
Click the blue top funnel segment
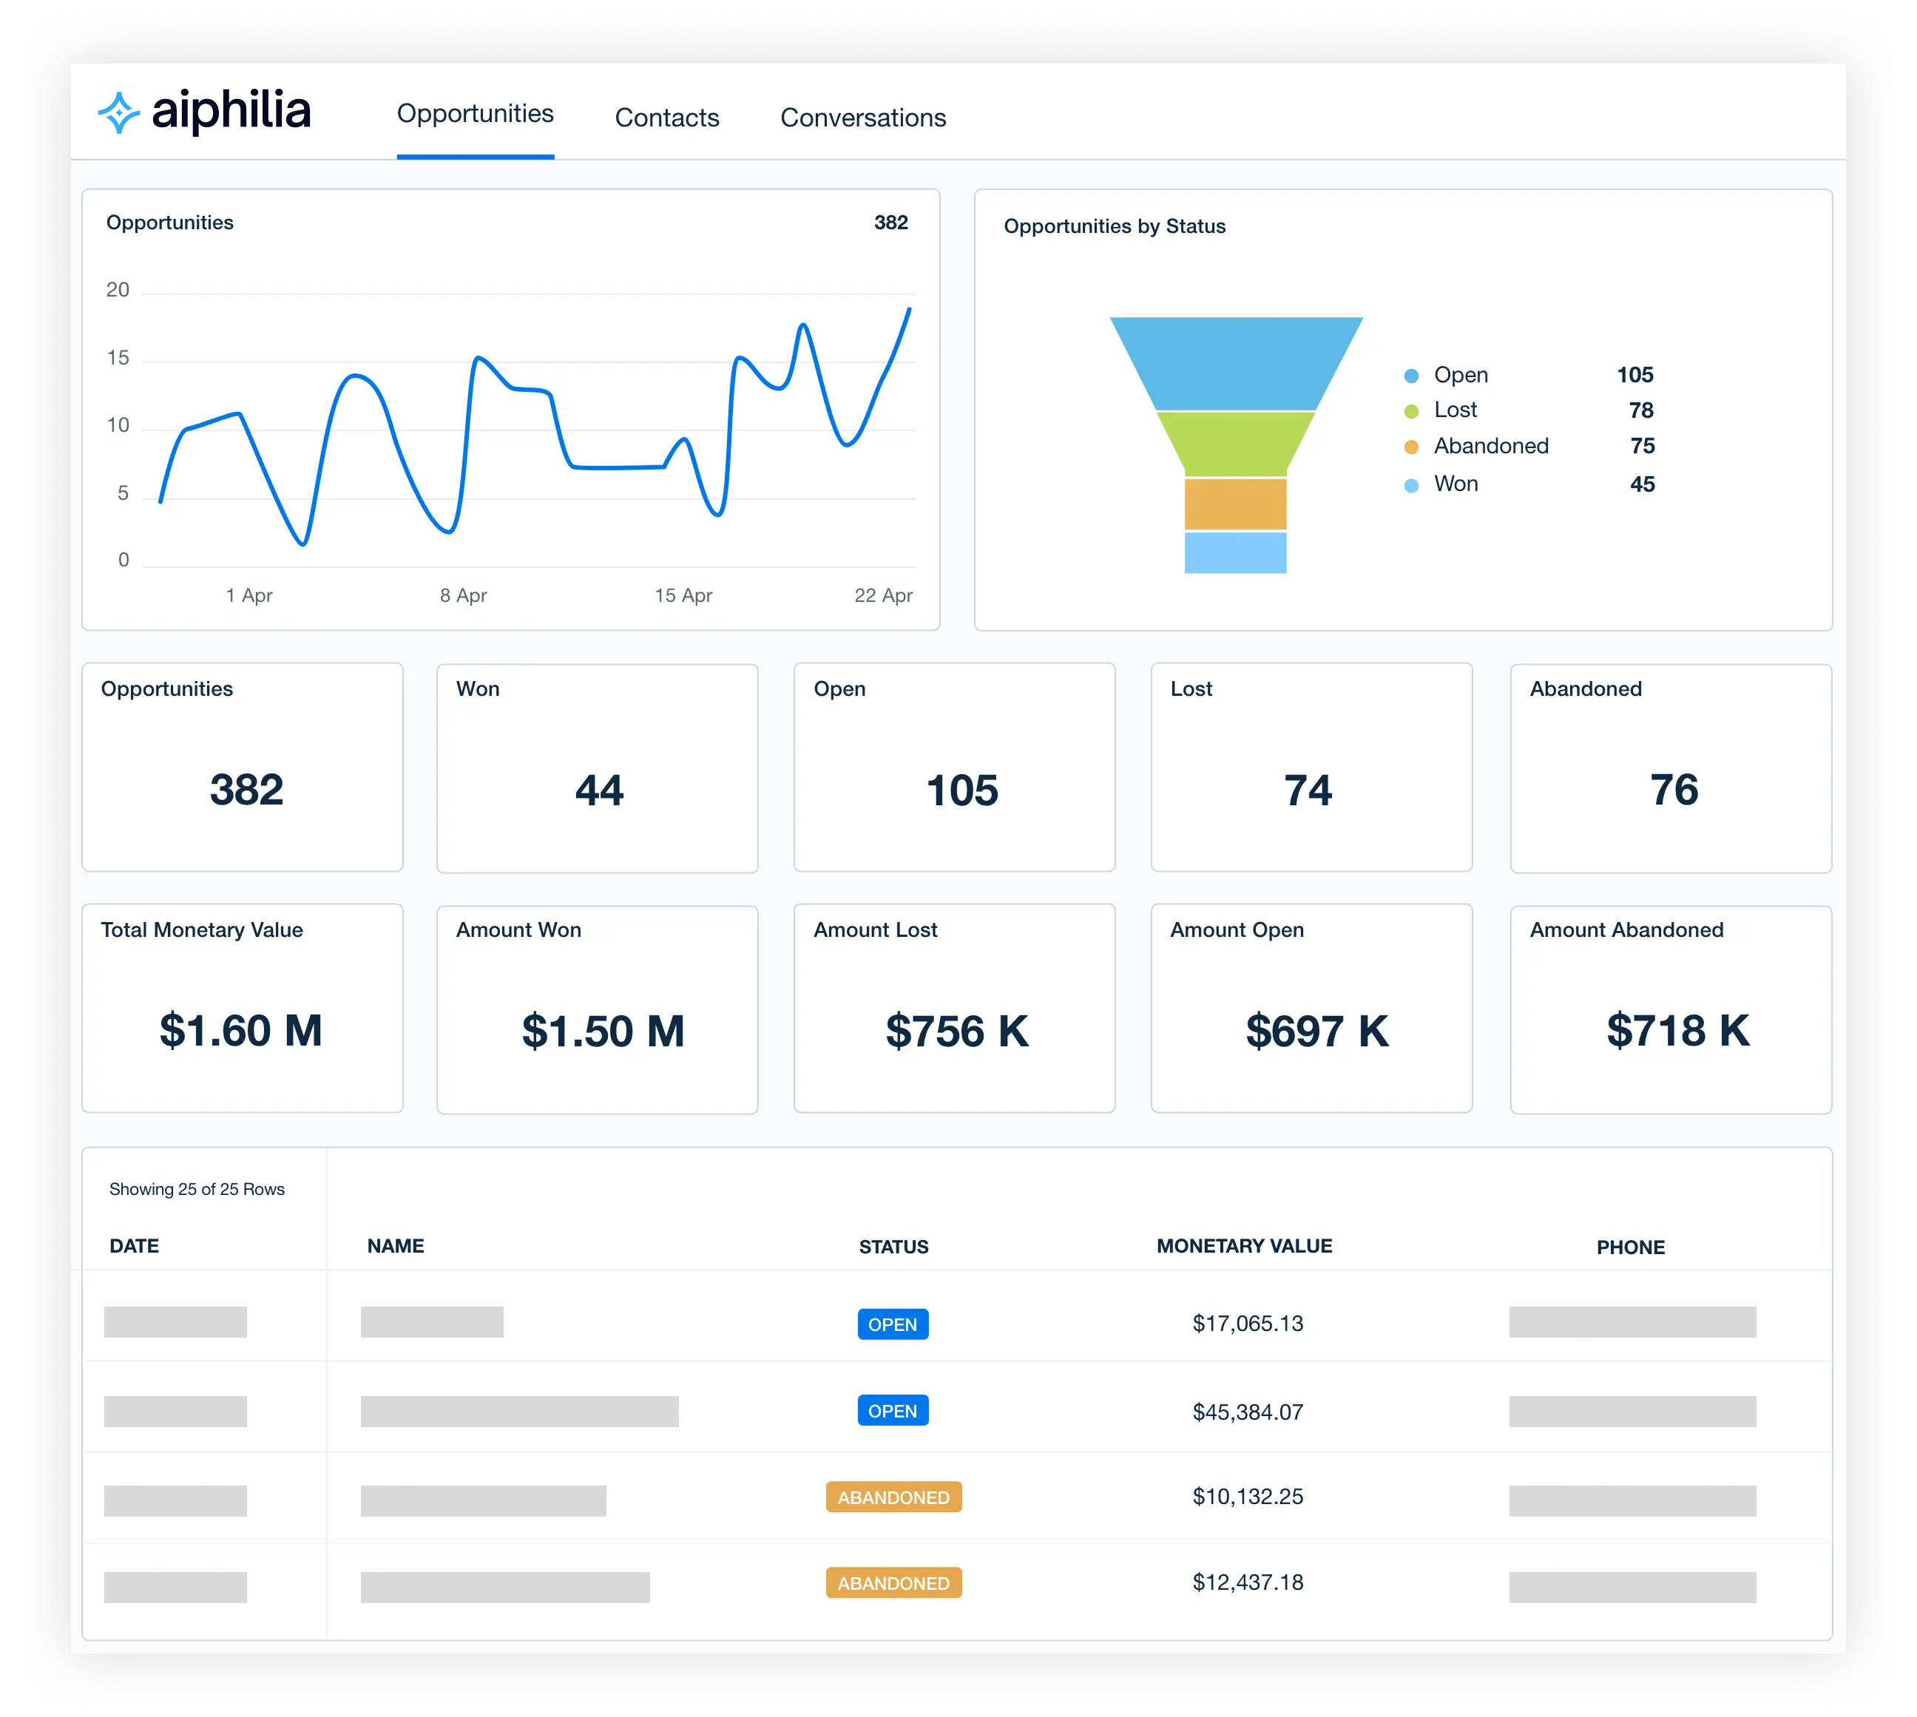(x=1235, y=362)
